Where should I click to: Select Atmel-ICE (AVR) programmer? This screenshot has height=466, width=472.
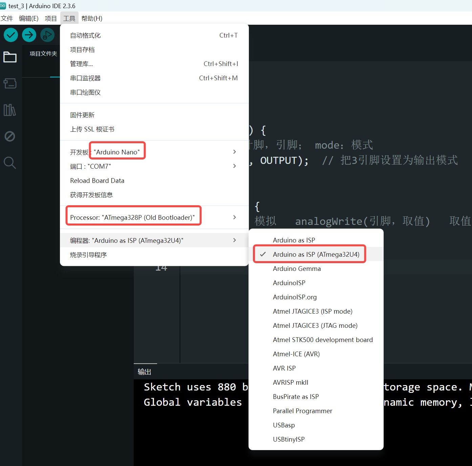316,354
